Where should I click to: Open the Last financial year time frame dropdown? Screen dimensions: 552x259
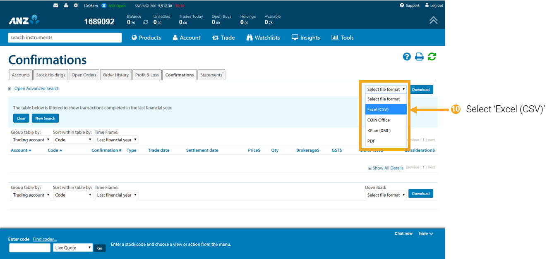pos(116,140)
